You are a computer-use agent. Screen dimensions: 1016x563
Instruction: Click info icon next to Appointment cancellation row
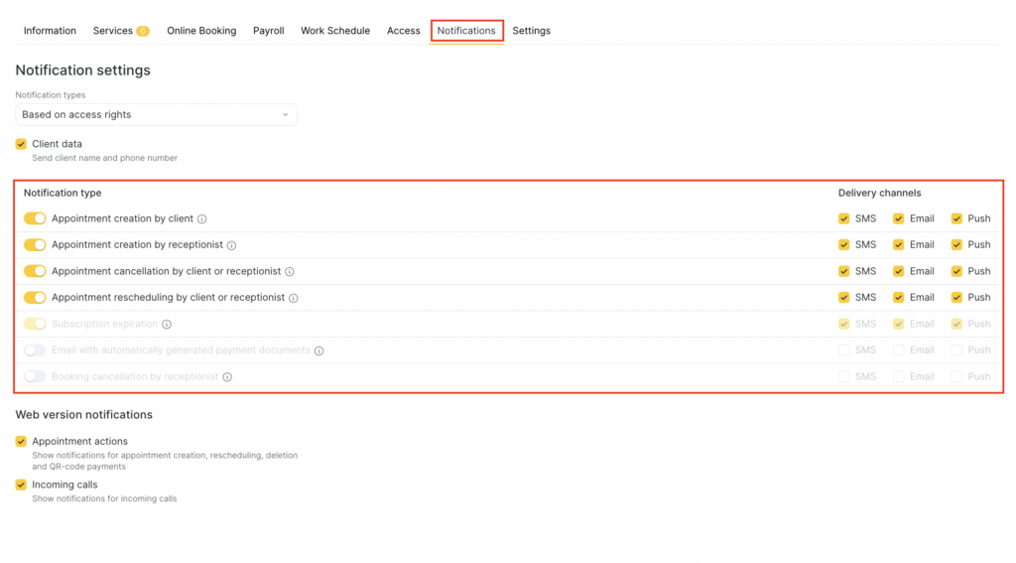pos(290,271)
